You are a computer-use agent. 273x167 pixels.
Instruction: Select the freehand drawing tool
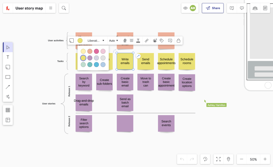point(8,97)
